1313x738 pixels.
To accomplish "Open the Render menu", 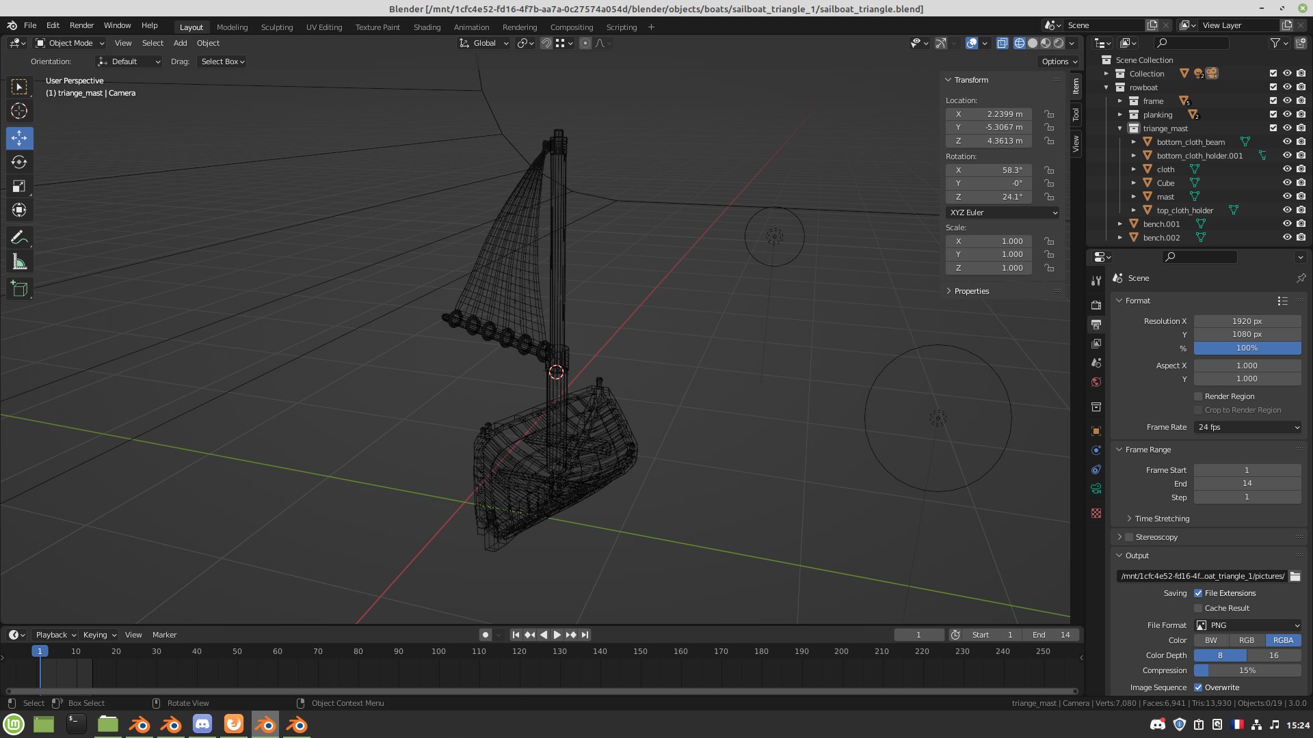I will click(x=81, y=25).
